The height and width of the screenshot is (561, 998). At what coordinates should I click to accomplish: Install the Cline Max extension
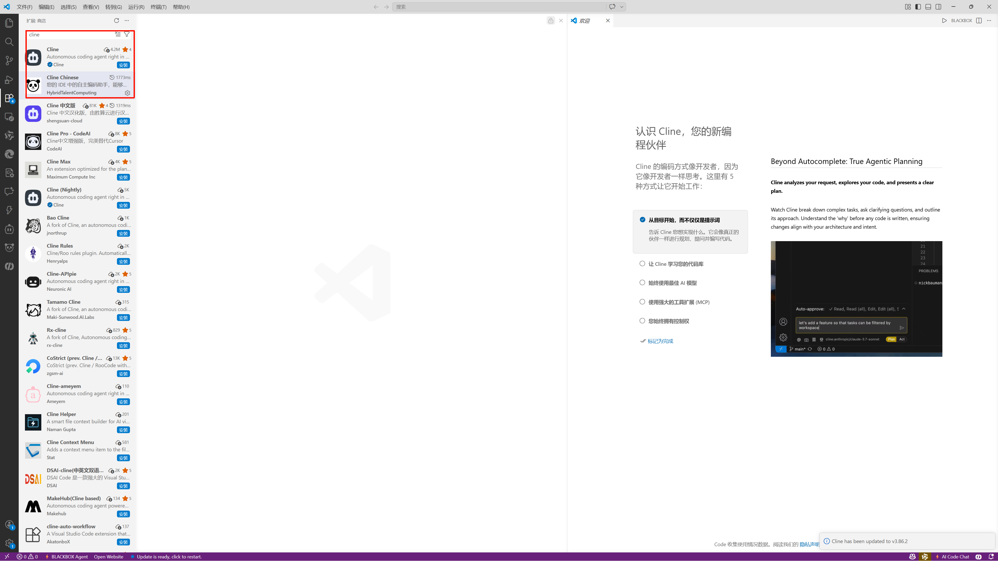click(123, 177)
